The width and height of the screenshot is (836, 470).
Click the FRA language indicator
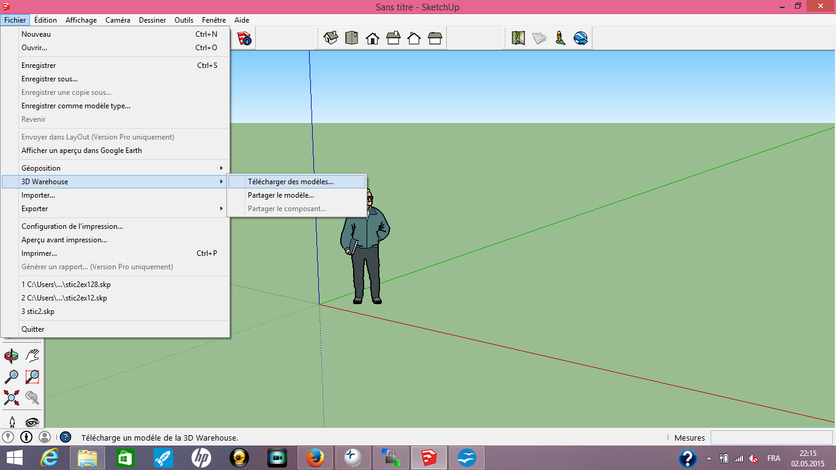[x=774, y=458]
